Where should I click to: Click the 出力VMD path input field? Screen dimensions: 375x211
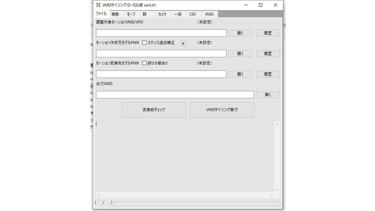[175, 95]
